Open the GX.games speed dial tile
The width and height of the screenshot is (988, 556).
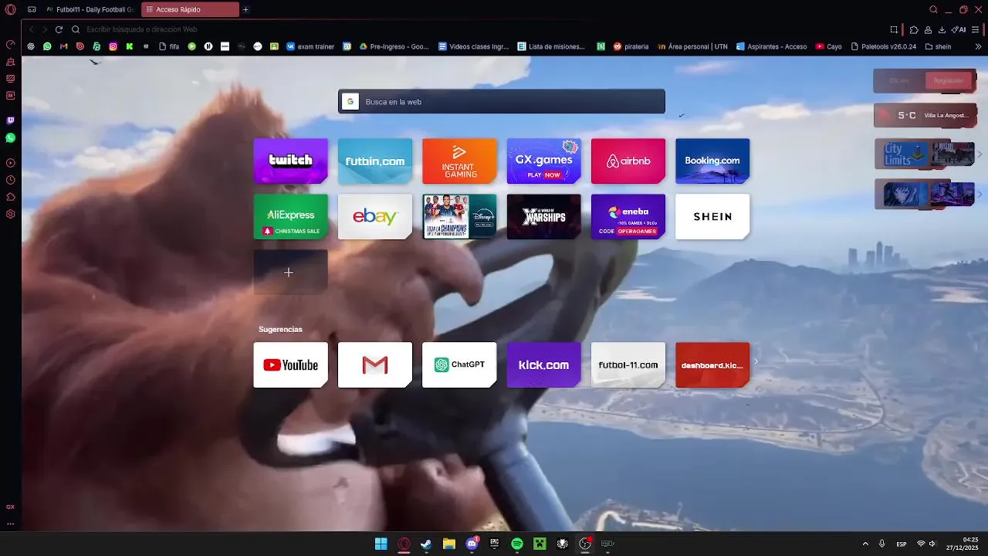tap(543, 161)
